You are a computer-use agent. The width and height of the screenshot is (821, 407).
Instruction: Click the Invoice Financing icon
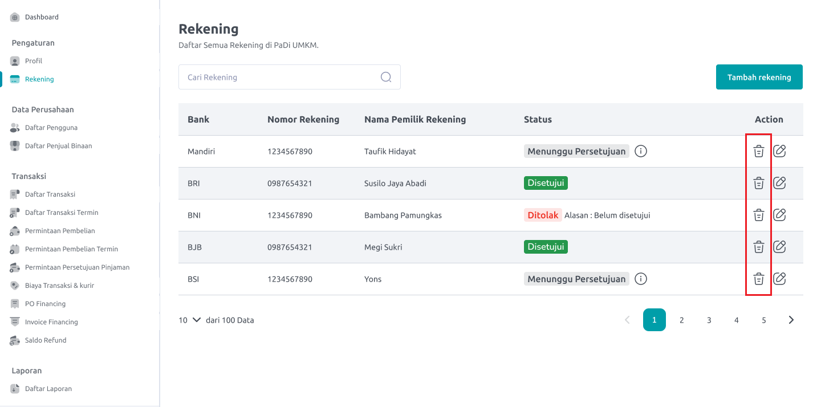point(15,322)
